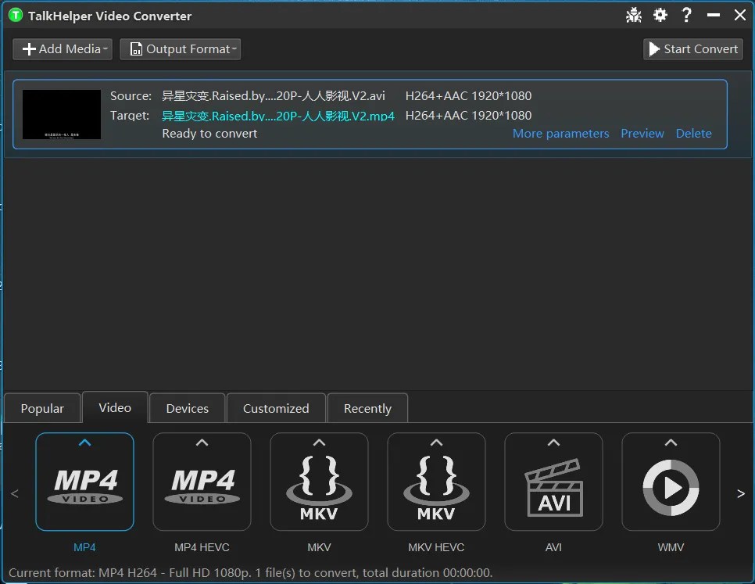The height and width of the screenshot is (584, 755).
Task: Select the MP4 video output format icon
Action: 84,482
